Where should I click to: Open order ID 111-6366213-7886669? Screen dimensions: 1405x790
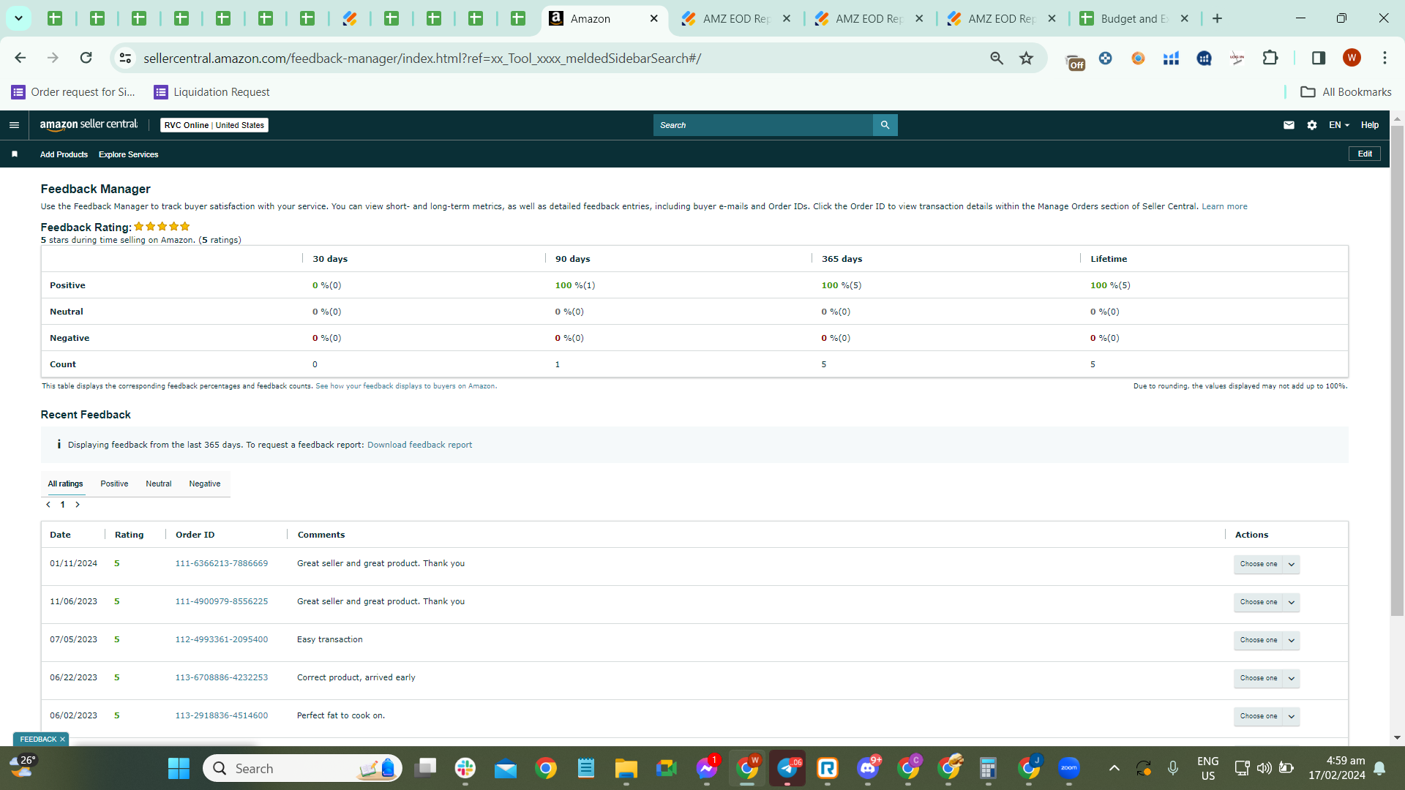(x=222, y=563)
